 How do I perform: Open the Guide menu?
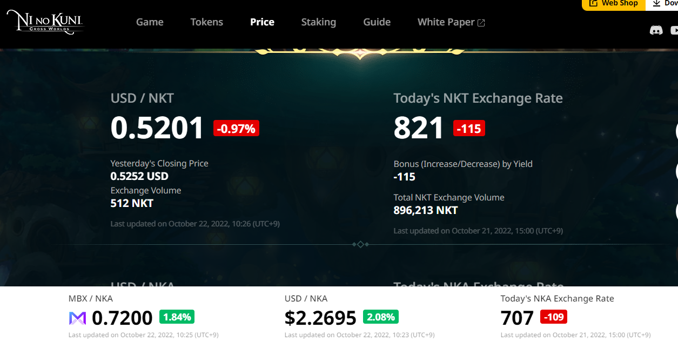[377, 22]
